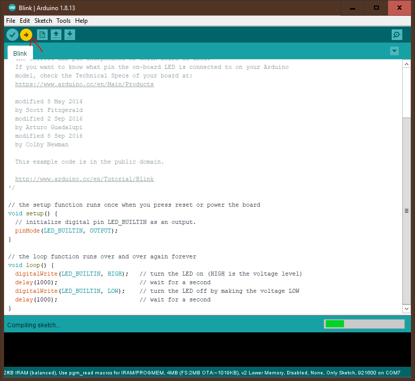Screen dimensions: 415x381
Task: Click the 'Compiling sketch...' status text
Action: (33, 325)
